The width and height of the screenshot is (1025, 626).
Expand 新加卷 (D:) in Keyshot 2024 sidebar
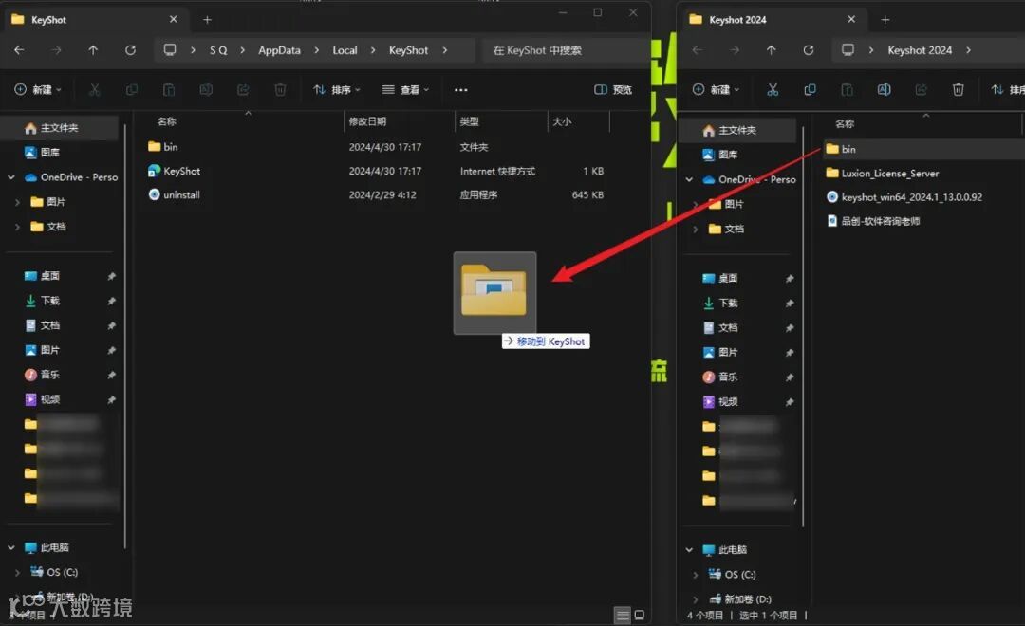tap(696, 599)
